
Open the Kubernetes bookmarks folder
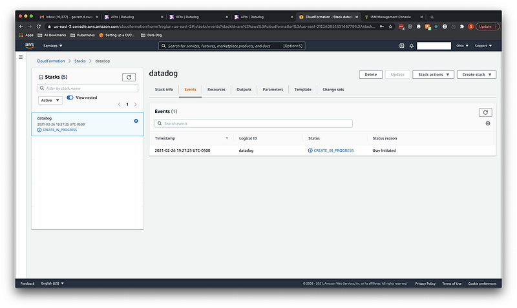(x=83, y=35)
